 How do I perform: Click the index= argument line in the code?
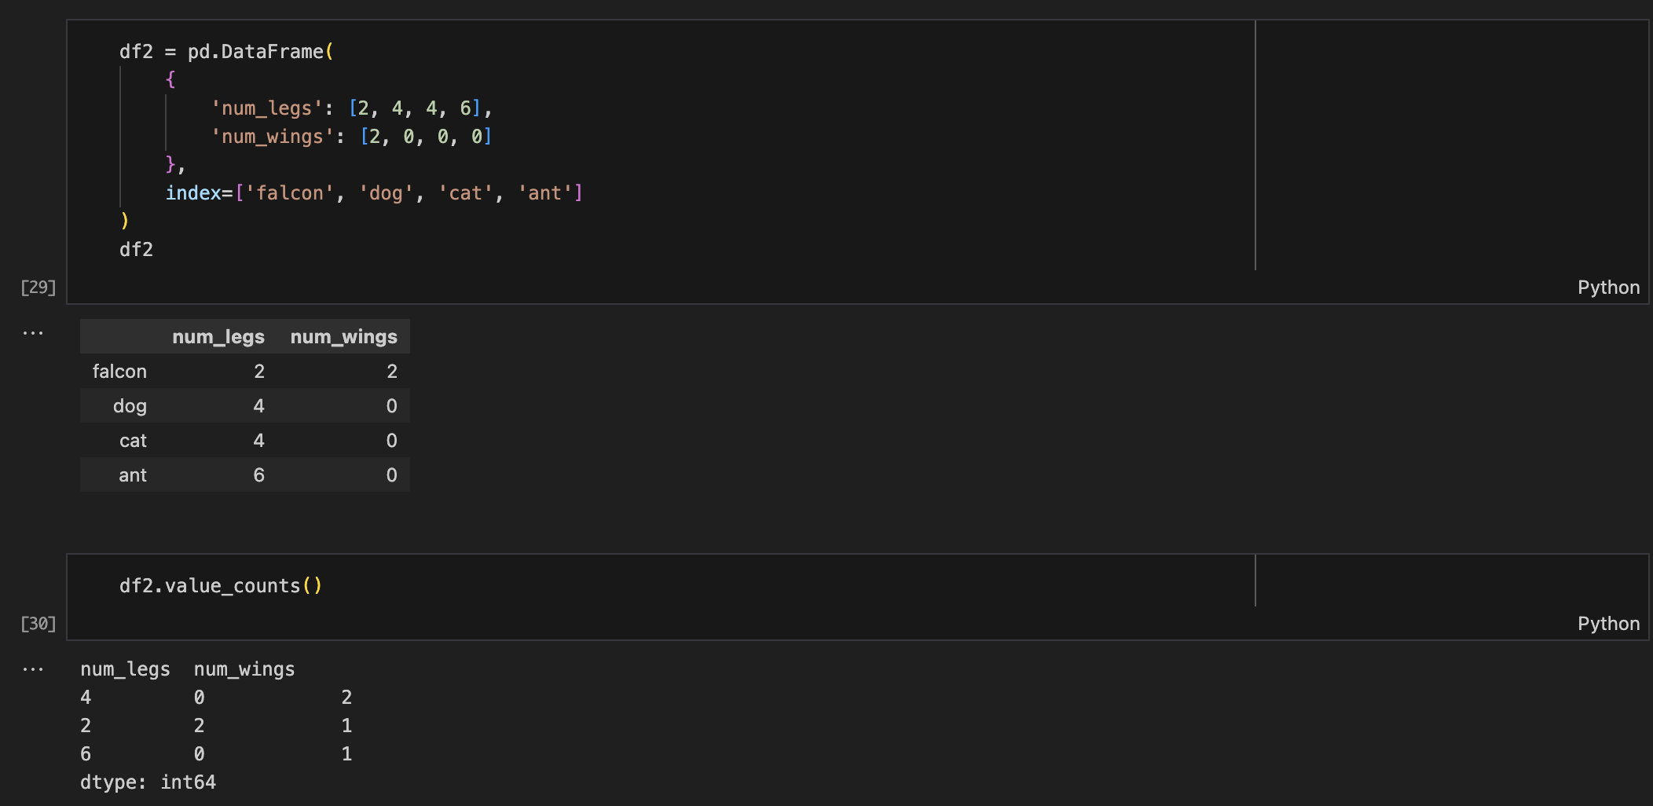tap(373, 193)
